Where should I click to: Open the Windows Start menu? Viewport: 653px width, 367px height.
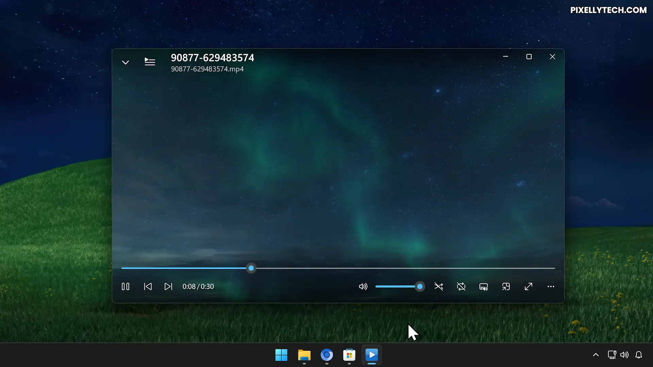click(281, 355)
